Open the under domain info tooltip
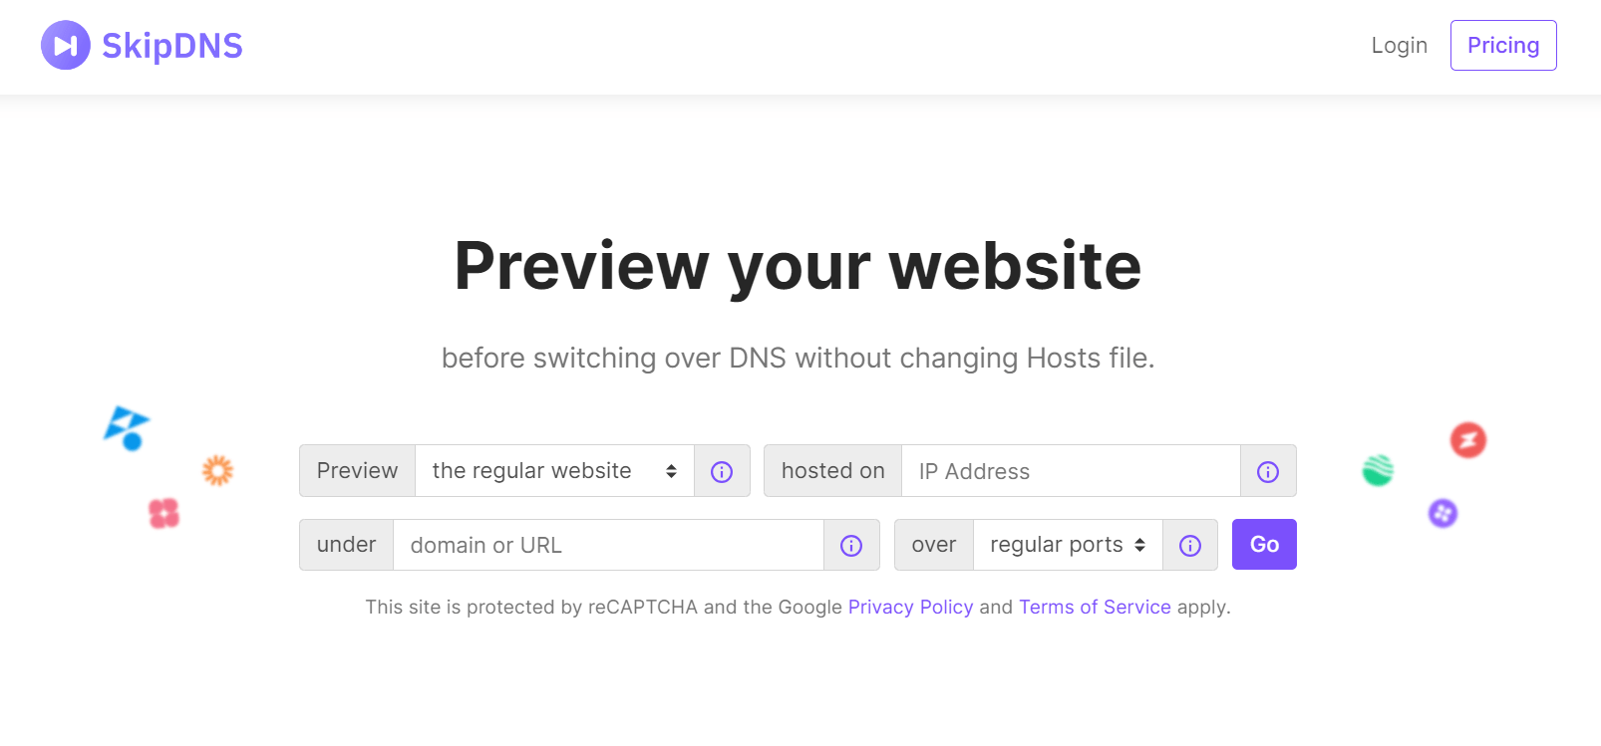This screenshot has height=746, width=1601. point(849,545)
